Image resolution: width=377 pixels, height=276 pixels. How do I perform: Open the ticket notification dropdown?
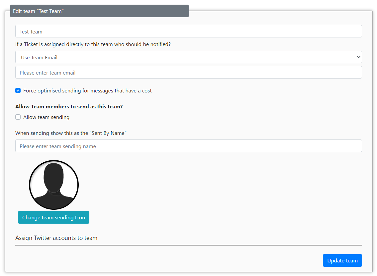tap(188, 57)
